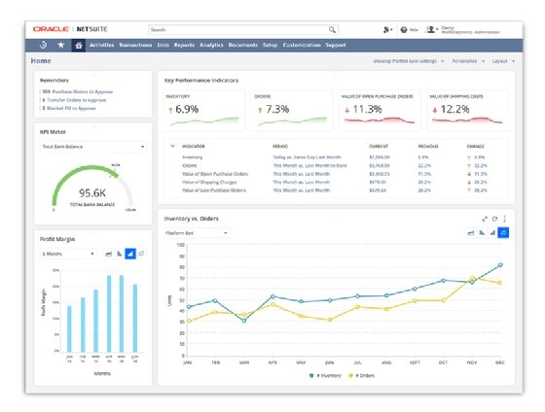Click the CHANGE column header
The width and height of the screenshot is (545, 412).
tap(476, 147)
